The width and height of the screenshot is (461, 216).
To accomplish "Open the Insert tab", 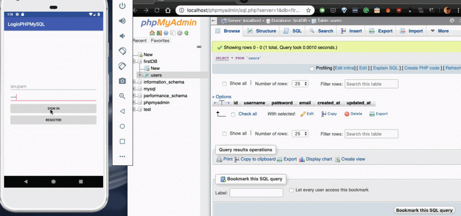I will [x=351, y=31].
